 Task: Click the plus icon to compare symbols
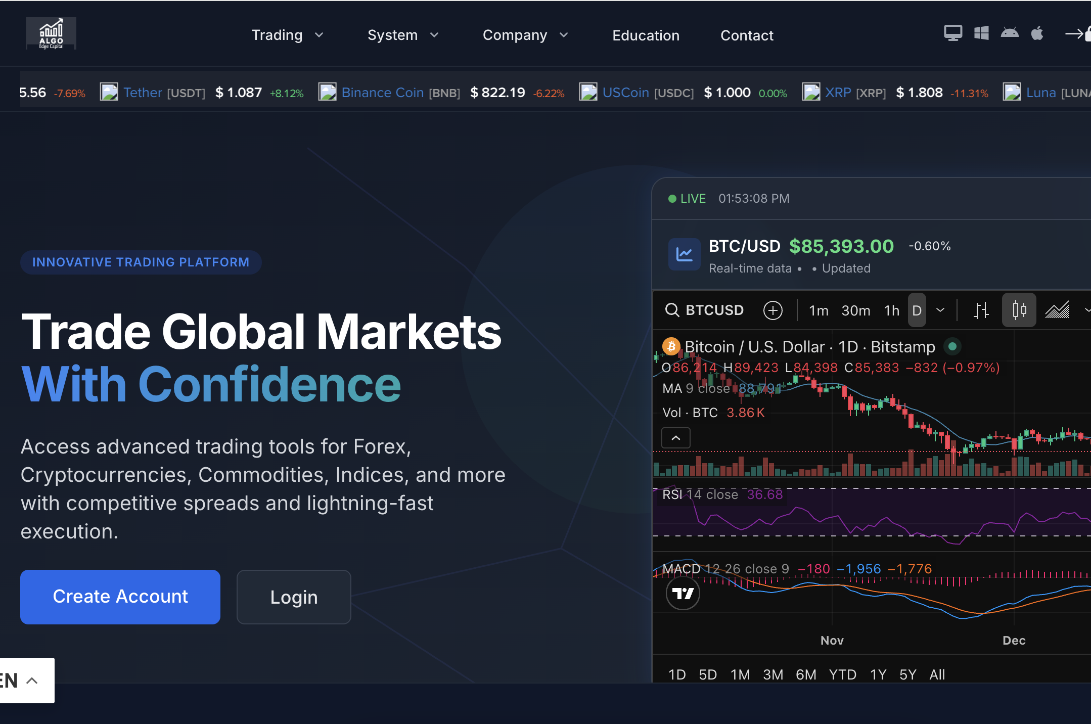tap(772, 310)
